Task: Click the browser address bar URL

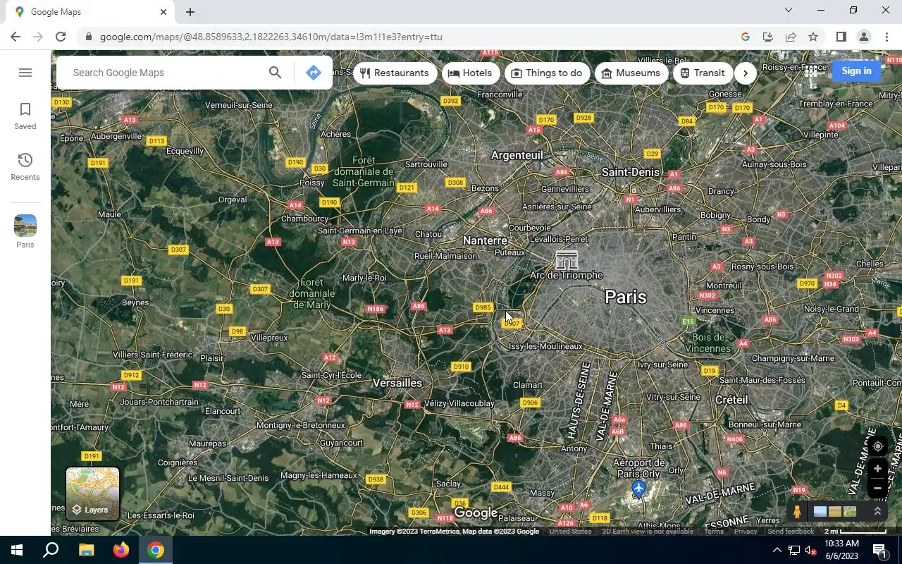Action: [271, 37]
